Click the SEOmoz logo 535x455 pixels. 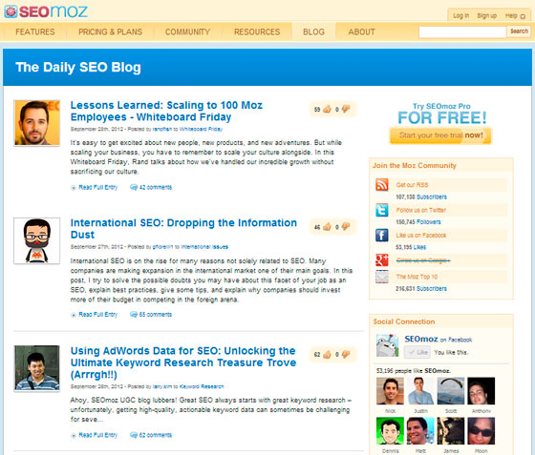coord(46,11)
